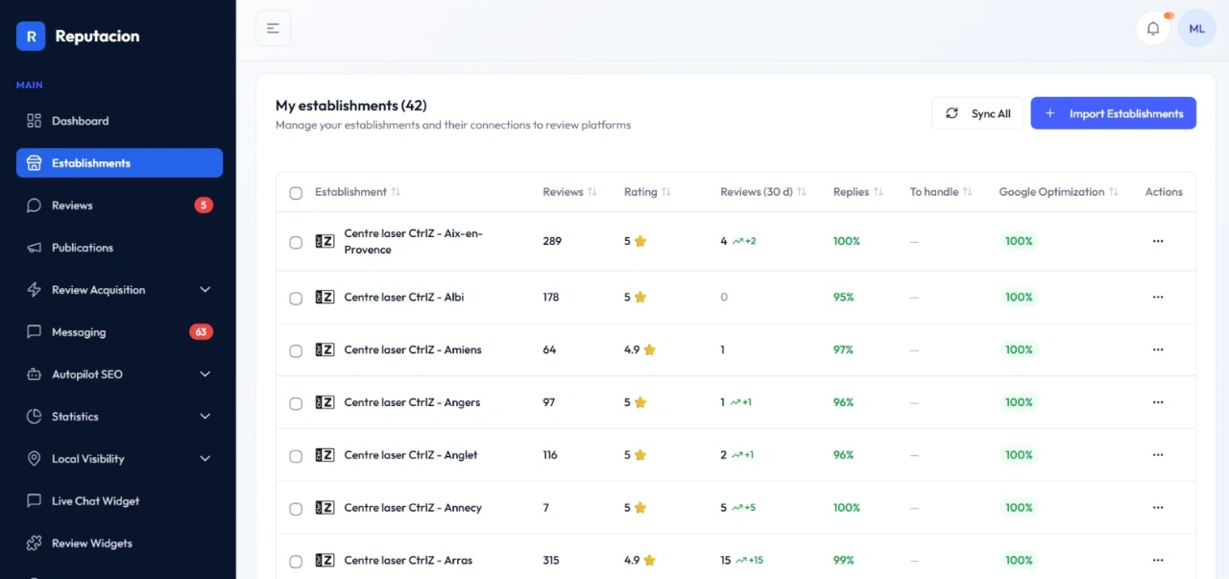Image resolution: width=1229 pixels, height=579 pixels.
Task: Click the Autopilot SEO robot icon
Action: coord(34,374)
